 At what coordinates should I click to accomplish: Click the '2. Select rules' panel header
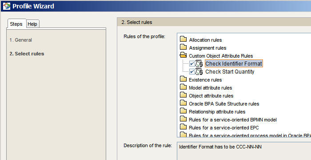coord(214,22)
